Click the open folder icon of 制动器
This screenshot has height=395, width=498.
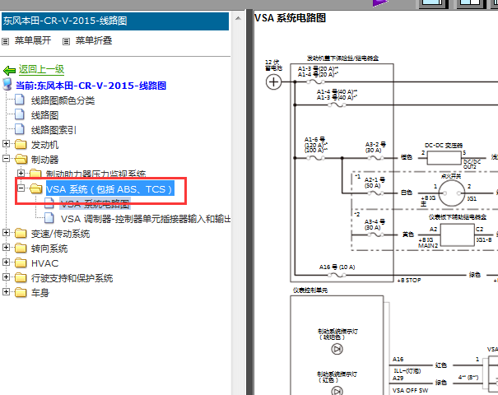[21, 159]
